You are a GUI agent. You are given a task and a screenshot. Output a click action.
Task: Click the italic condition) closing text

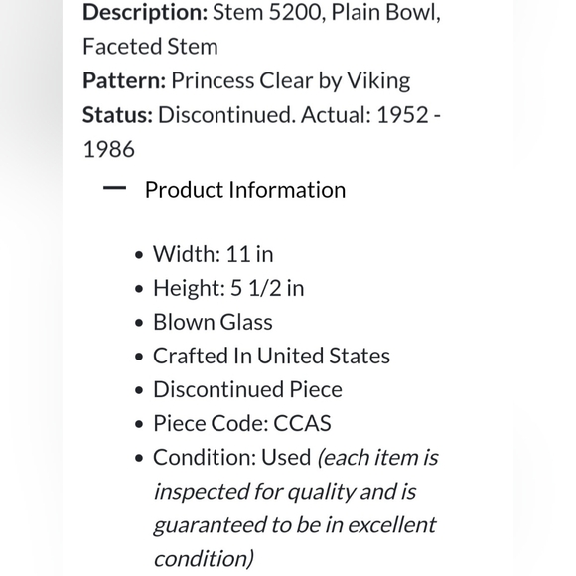[204, 559]
